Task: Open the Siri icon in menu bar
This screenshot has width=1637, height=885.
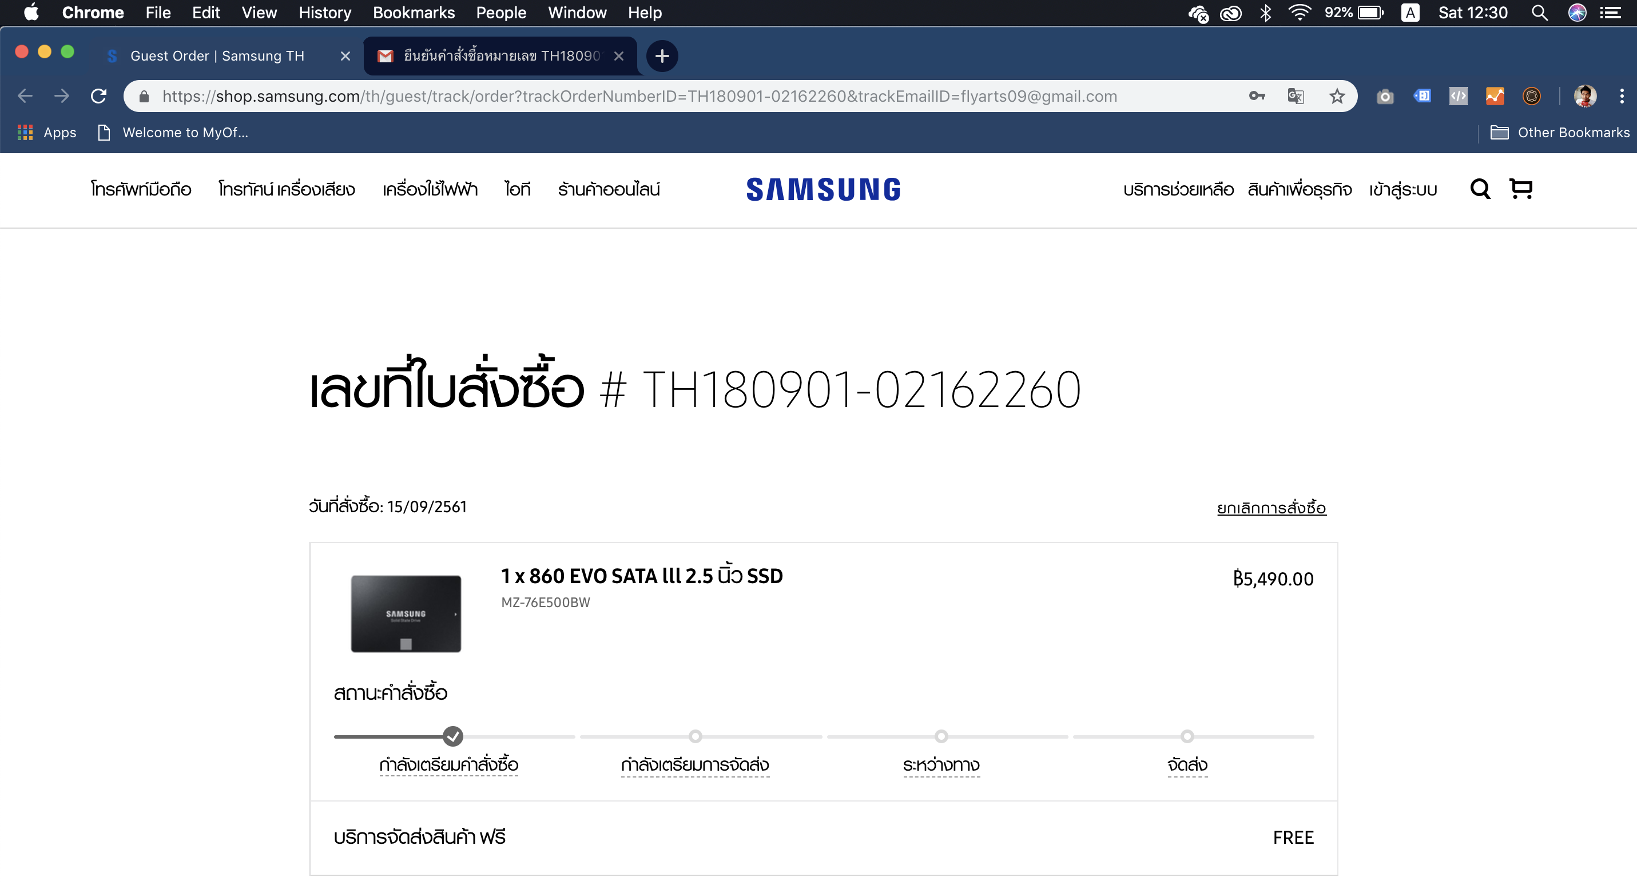Action: click(1578, 13)
